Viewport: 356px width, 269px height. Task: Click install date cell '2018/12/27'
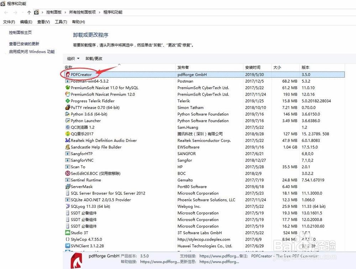click(x=255, y=160)
